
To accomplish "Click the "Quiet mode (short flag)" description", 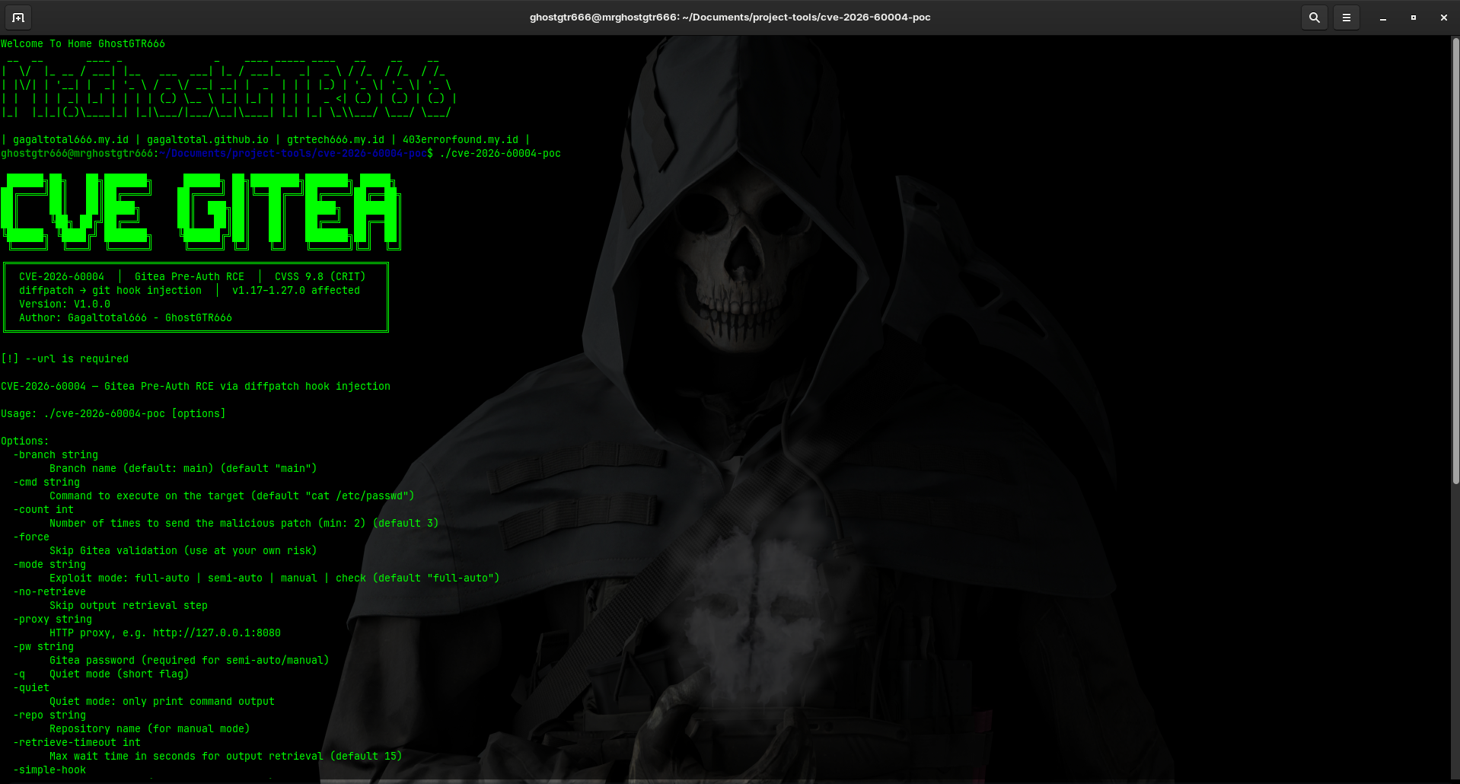I will [120, 674].
